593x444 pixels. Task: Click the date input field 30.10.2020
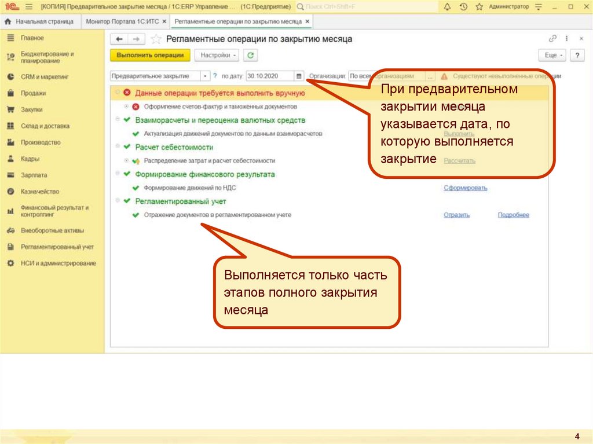[269, 76]
